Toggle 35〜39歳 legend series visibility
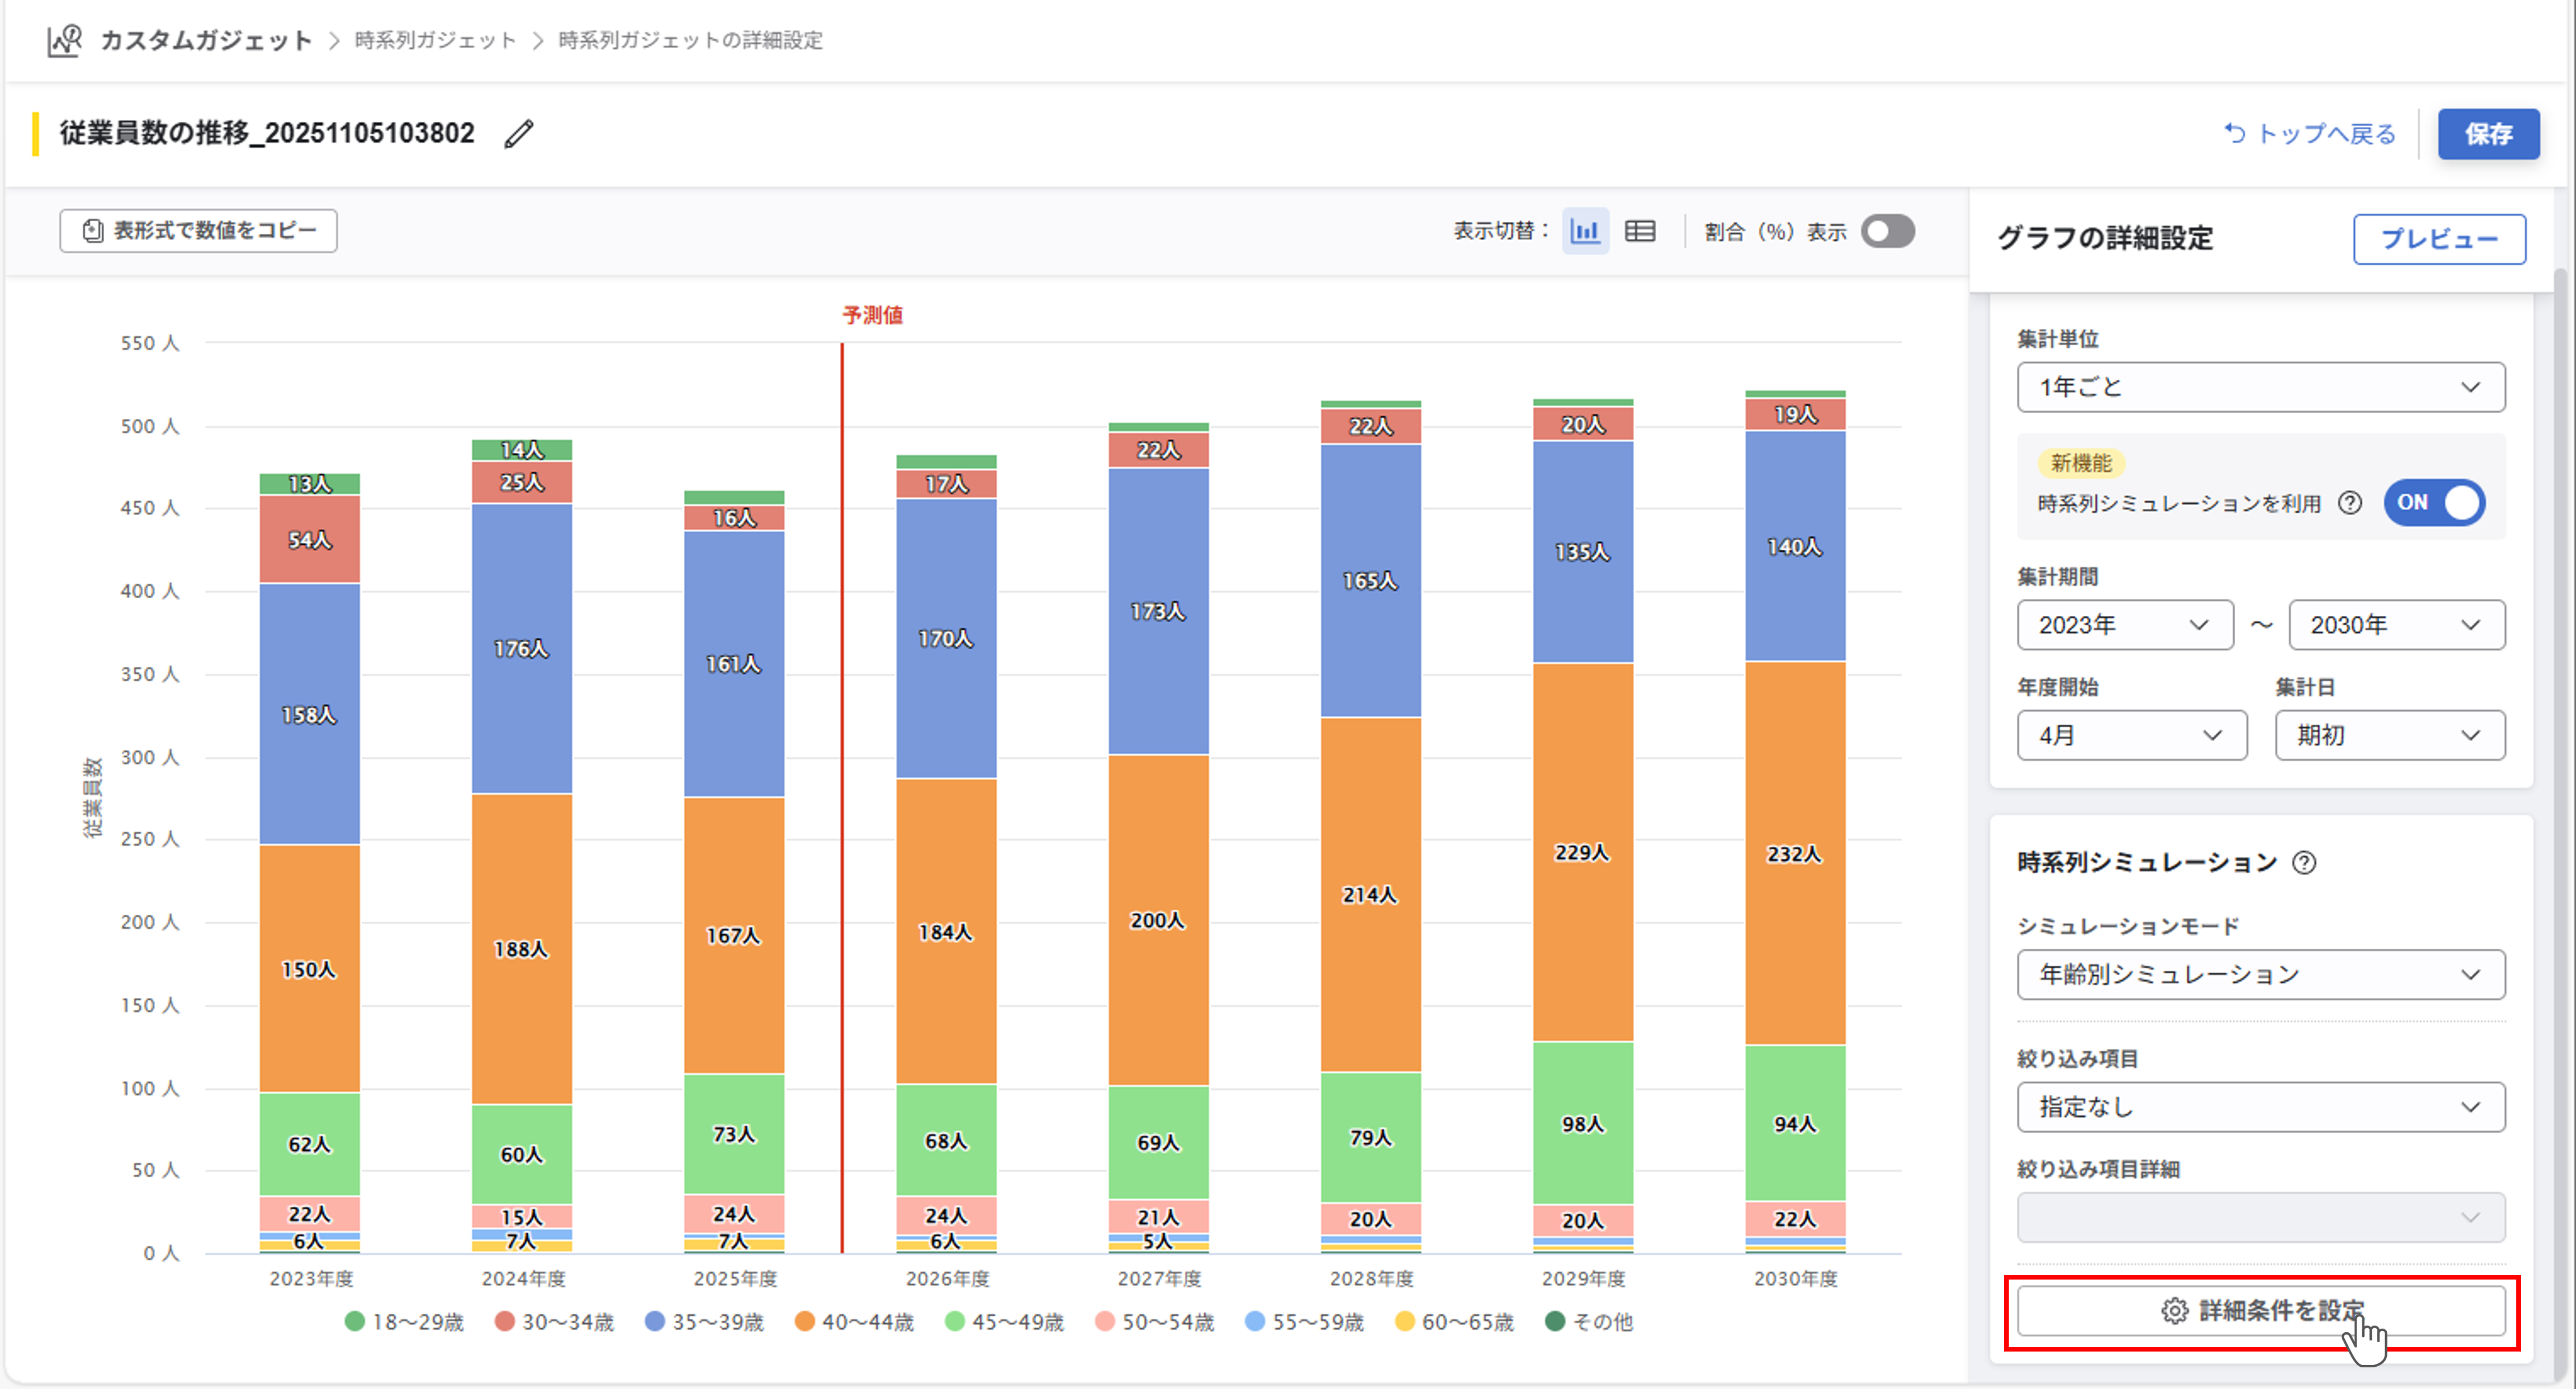This screenshot has height=1389, width=2576. tap(704, 1322)
